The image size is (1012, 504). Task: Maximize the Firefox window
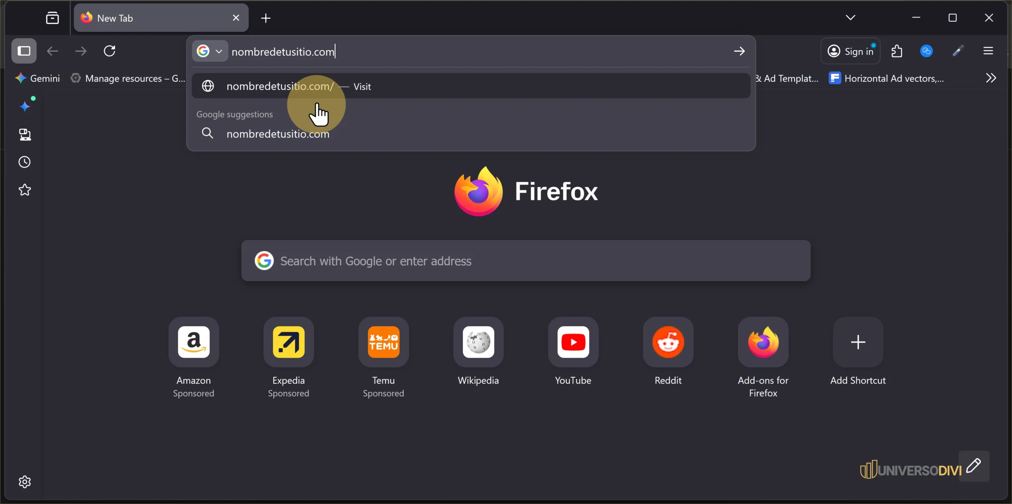(x=952, y=18)
